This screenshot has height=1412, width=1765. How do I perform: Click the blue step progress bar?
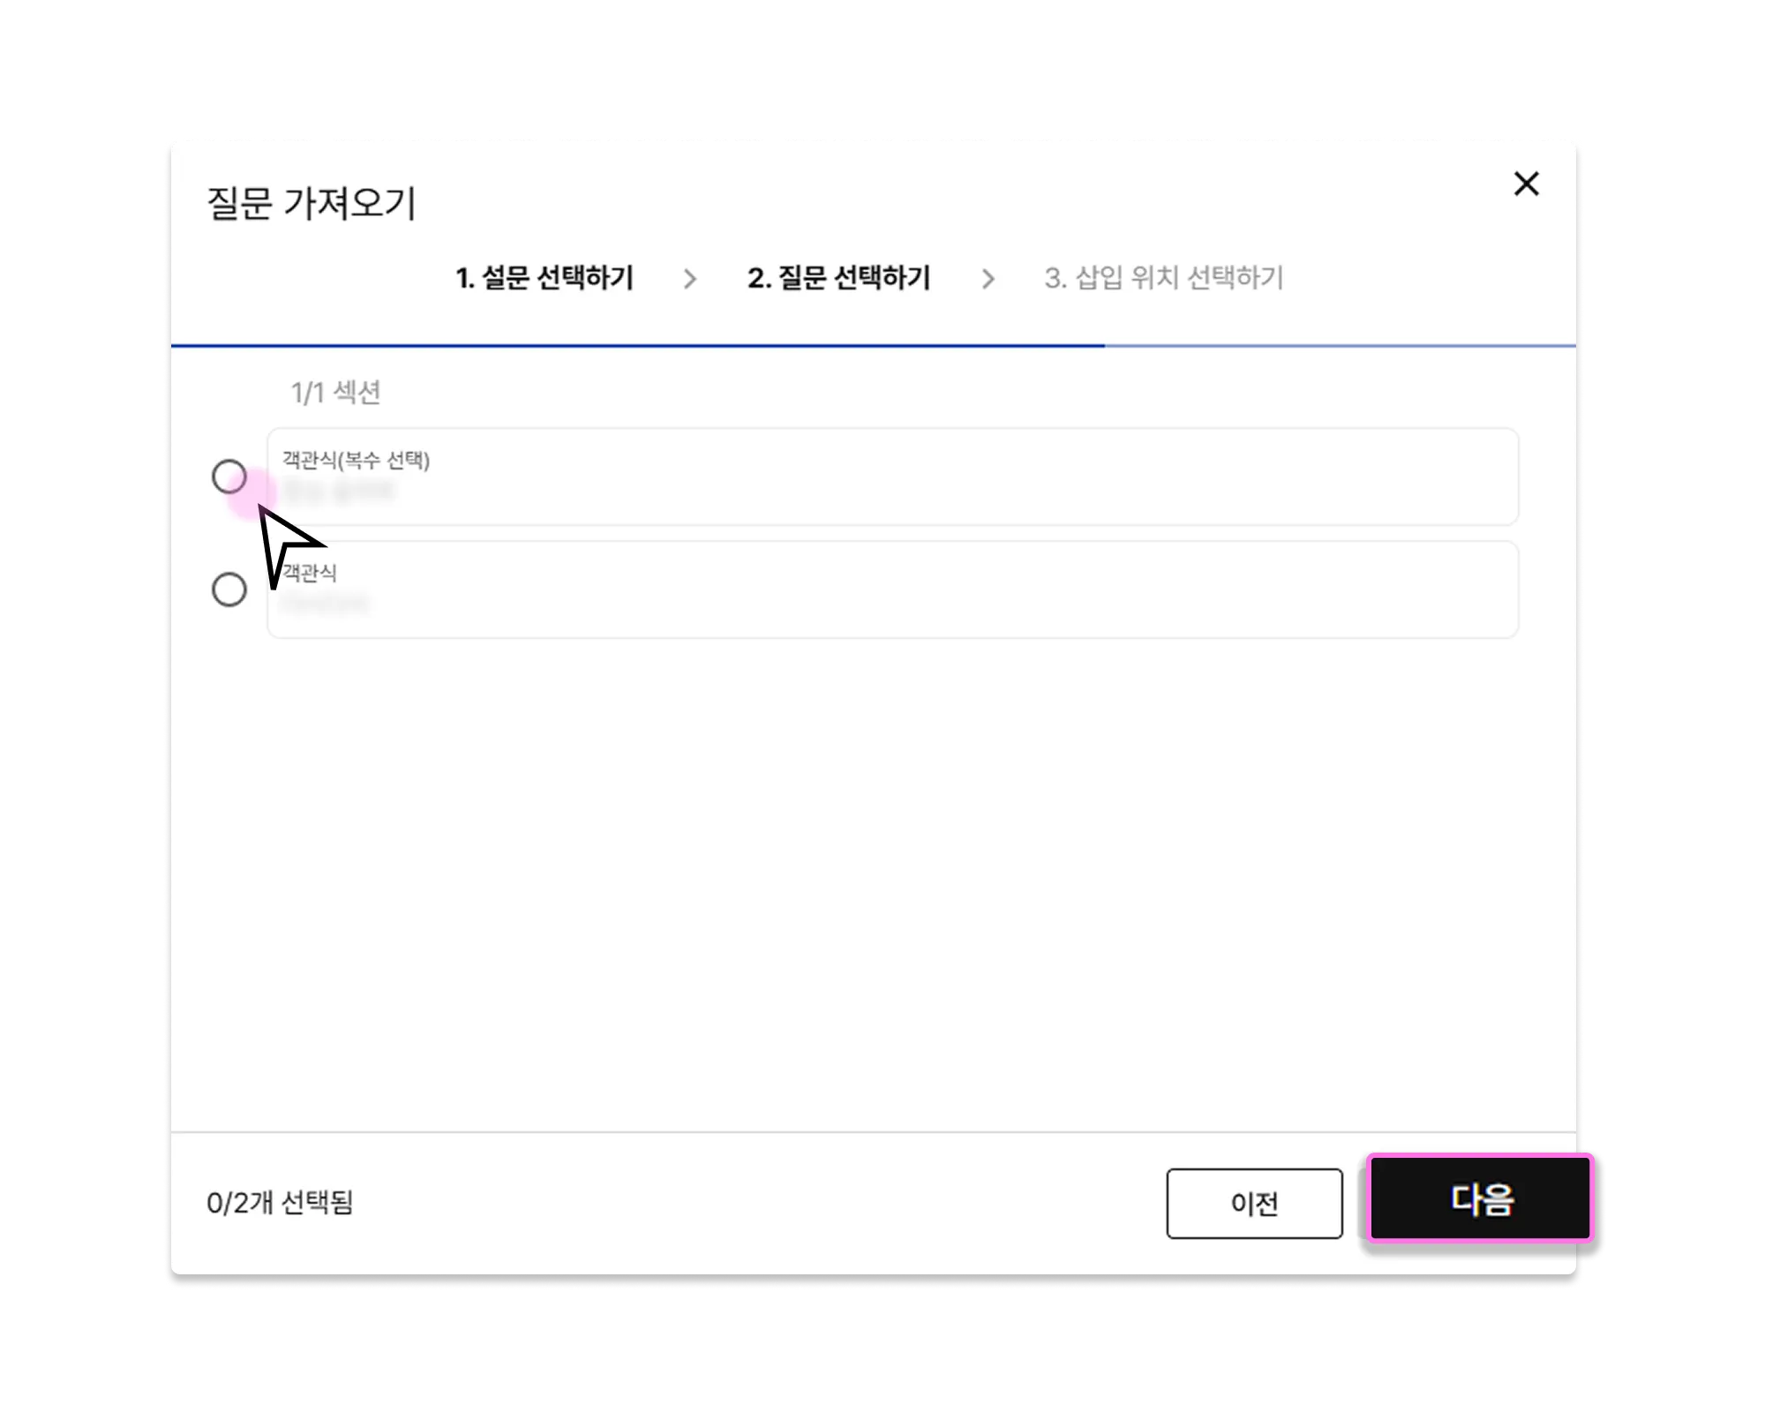pyautogui.click(x=637, y=345)
